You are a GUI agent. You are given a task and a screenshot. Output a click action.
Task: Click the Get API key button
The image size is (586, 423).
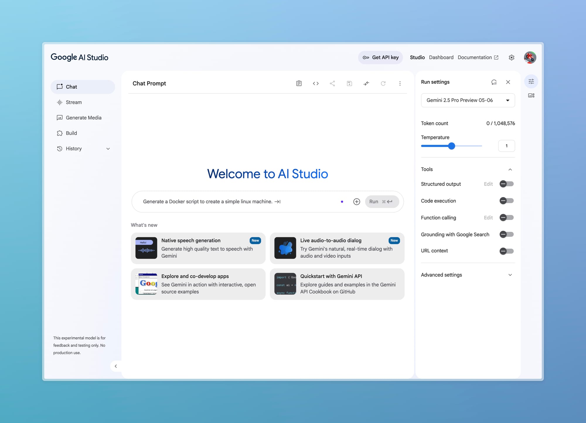coord(380,57)
